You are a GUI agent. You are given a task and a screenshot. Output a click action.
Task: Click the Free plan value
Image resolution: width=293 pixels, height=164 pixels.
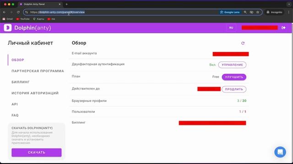point(216,77)
